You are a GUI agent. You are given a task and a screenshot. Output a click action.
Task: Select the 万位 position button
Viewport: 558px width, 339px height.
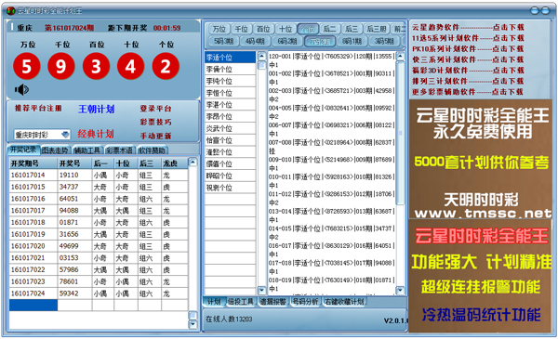click(x=219, y=29)
